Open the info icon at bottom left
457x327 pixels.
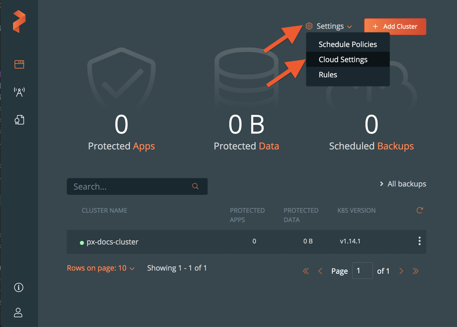[18, 287]
